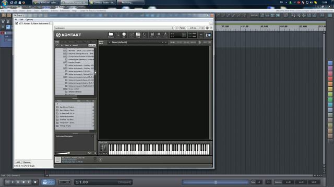Click the info circle in Kontakt footer

100,159
